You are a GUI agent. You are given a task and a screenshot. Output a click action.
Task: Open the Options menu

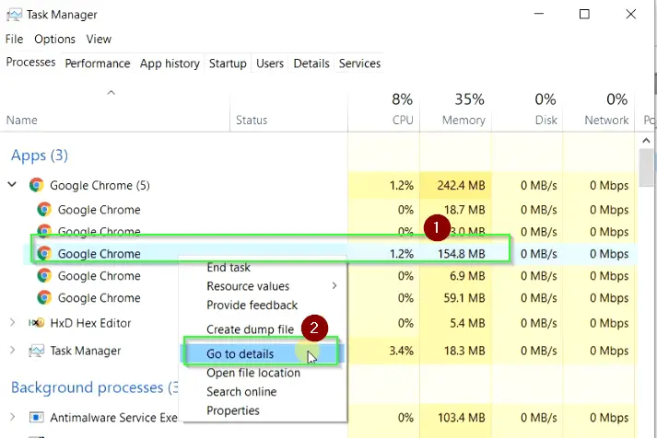(x=55, y=39)
